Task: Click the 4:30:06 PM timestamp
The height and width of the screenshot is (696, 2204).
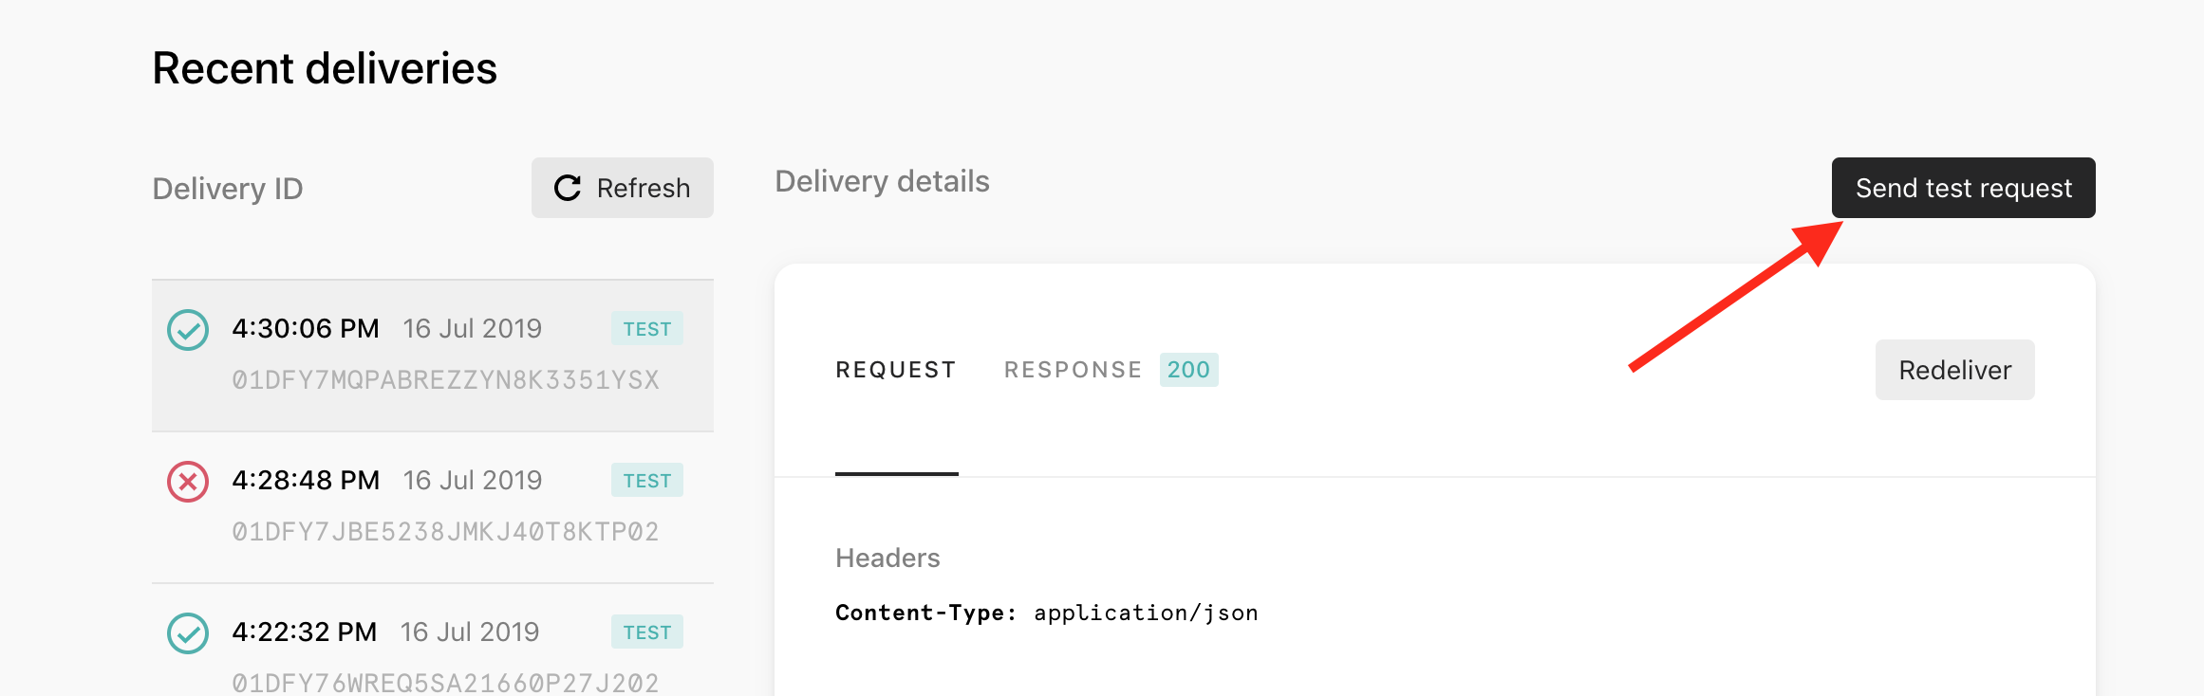Action: coord(306,329)
